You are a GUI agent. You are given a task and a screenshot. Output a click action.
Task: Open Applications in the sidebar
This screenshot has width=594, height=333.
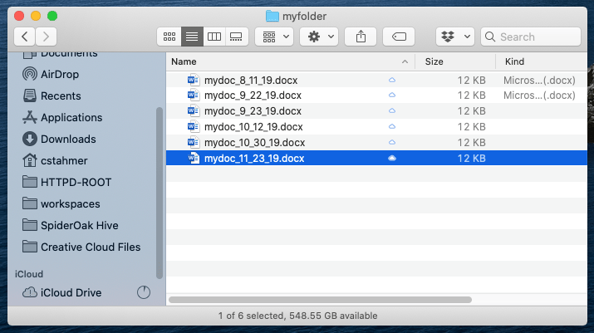[71, 117]
